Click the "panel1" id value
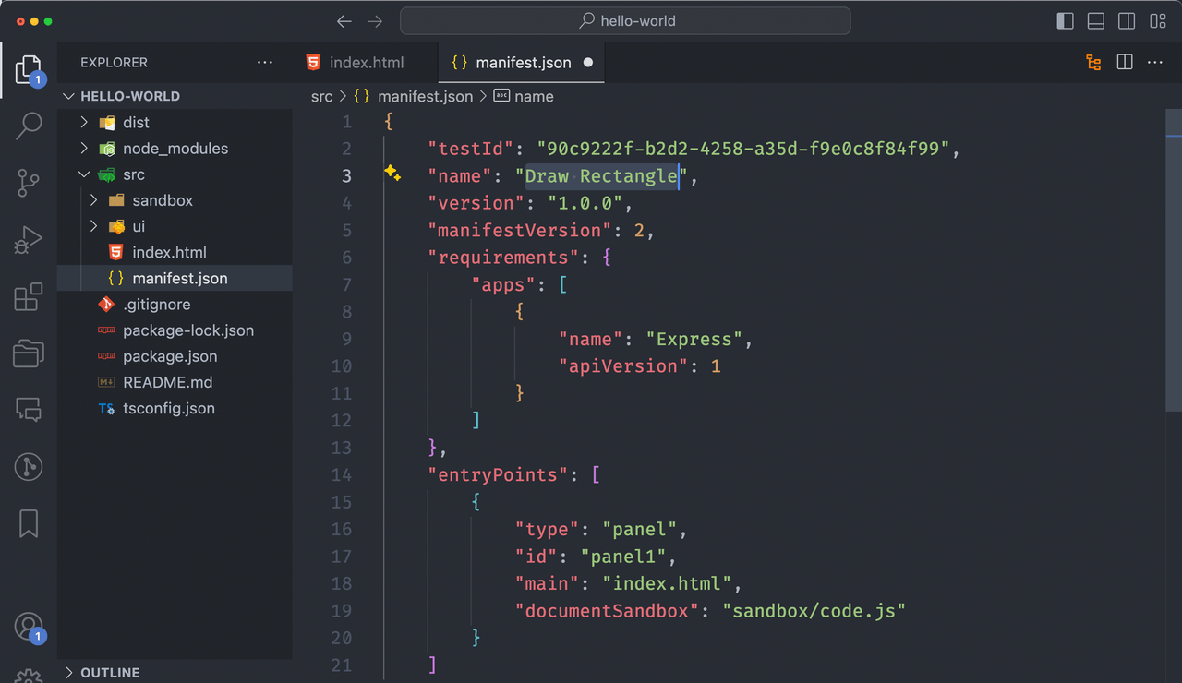 point(623,556)
